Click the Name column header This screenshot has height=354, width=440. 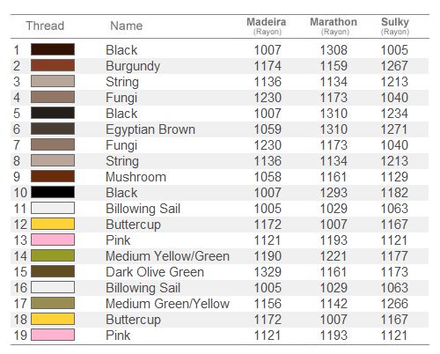coord(127,26)
